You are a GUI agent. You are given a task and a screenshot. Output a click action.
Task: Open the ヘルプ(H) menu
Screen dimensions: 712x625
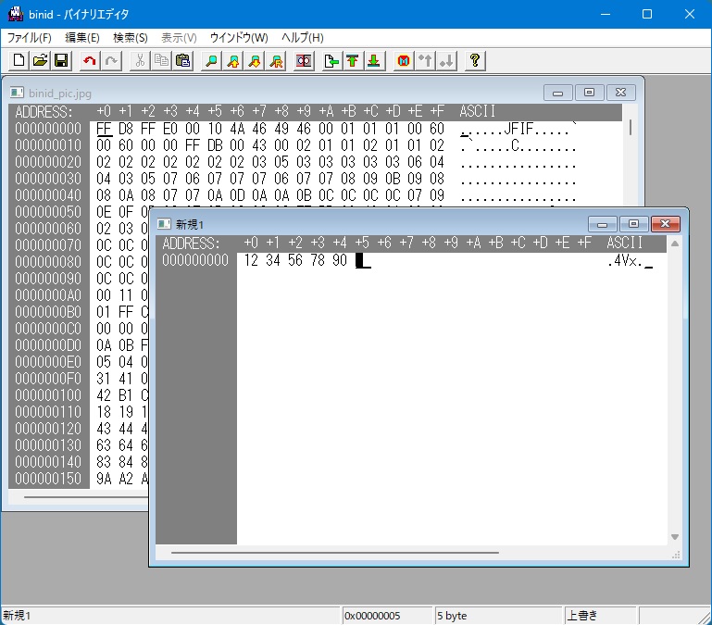pyautogui.click(x=303, y=38)
